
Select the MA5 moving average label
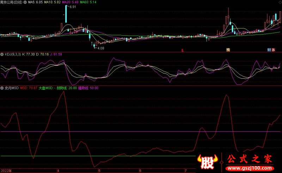pos(35,2)
